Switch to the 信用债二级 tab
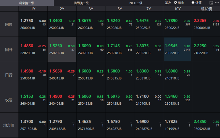The width and height of the screenshot is (220, 138). pyautogui.click(x=81, y=3)
